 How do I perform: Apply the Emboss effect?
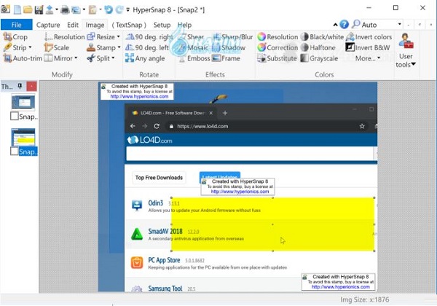194,58
